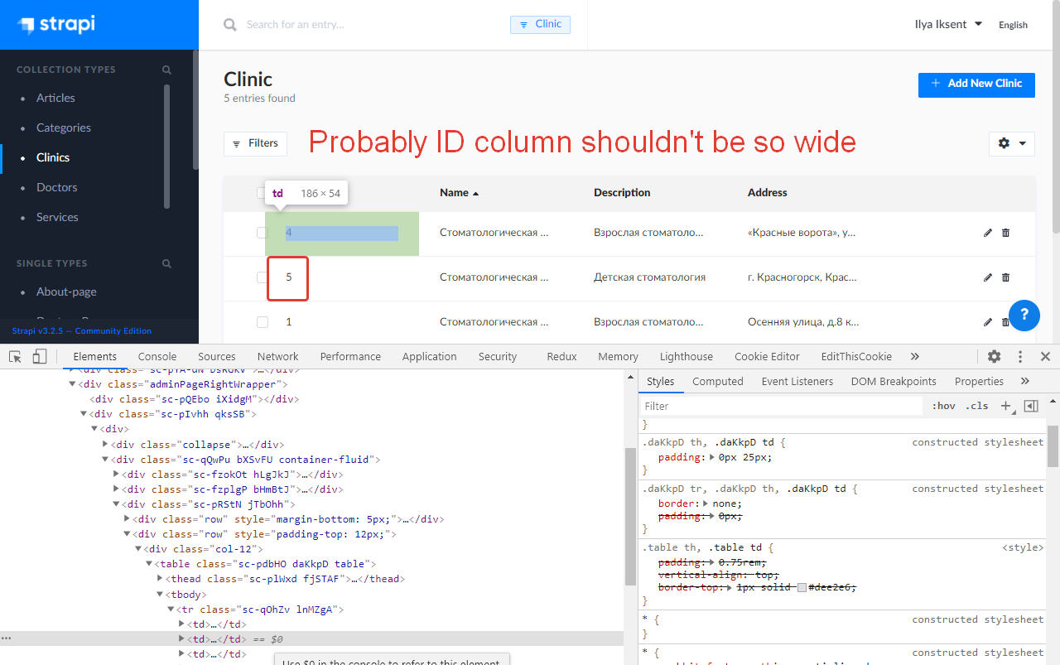Image resolution: width=1060 pixels, height=665 pixels.
Task: Select all rows header checkbox
Action: 262,193
